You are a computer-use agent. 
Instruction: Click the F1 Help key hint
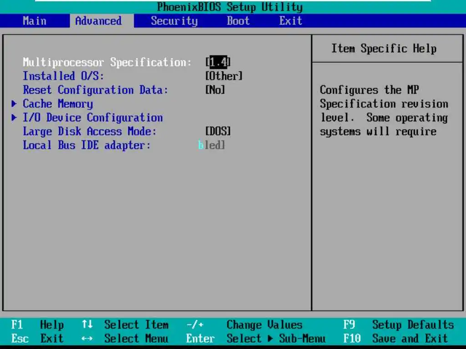coord(37,324)
